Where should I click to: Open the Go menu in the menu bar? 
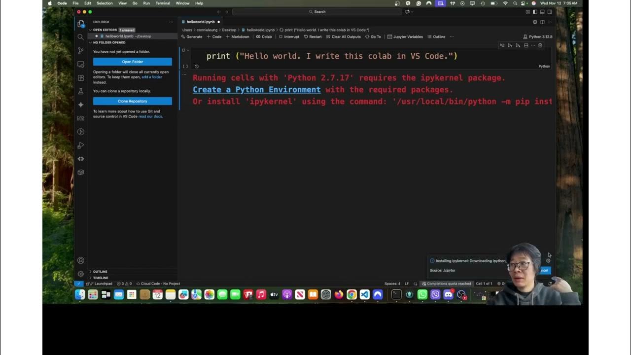click(x=135, y=3)
